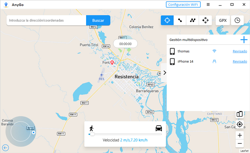
Task: Click Revisado link for thomas device
Action: (x=240, y=51)
